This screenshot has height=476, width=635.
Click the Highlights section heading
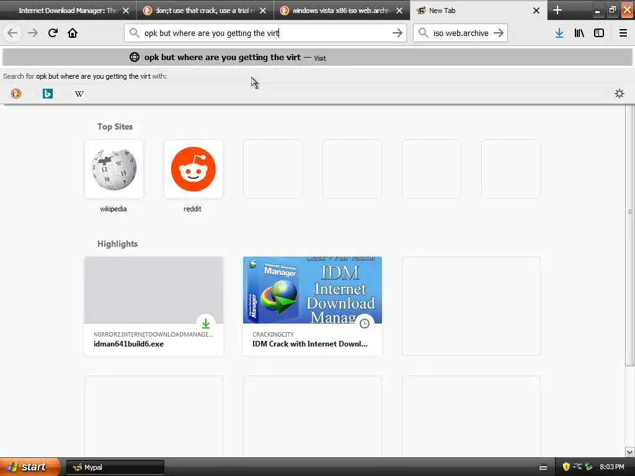[117, 244]
